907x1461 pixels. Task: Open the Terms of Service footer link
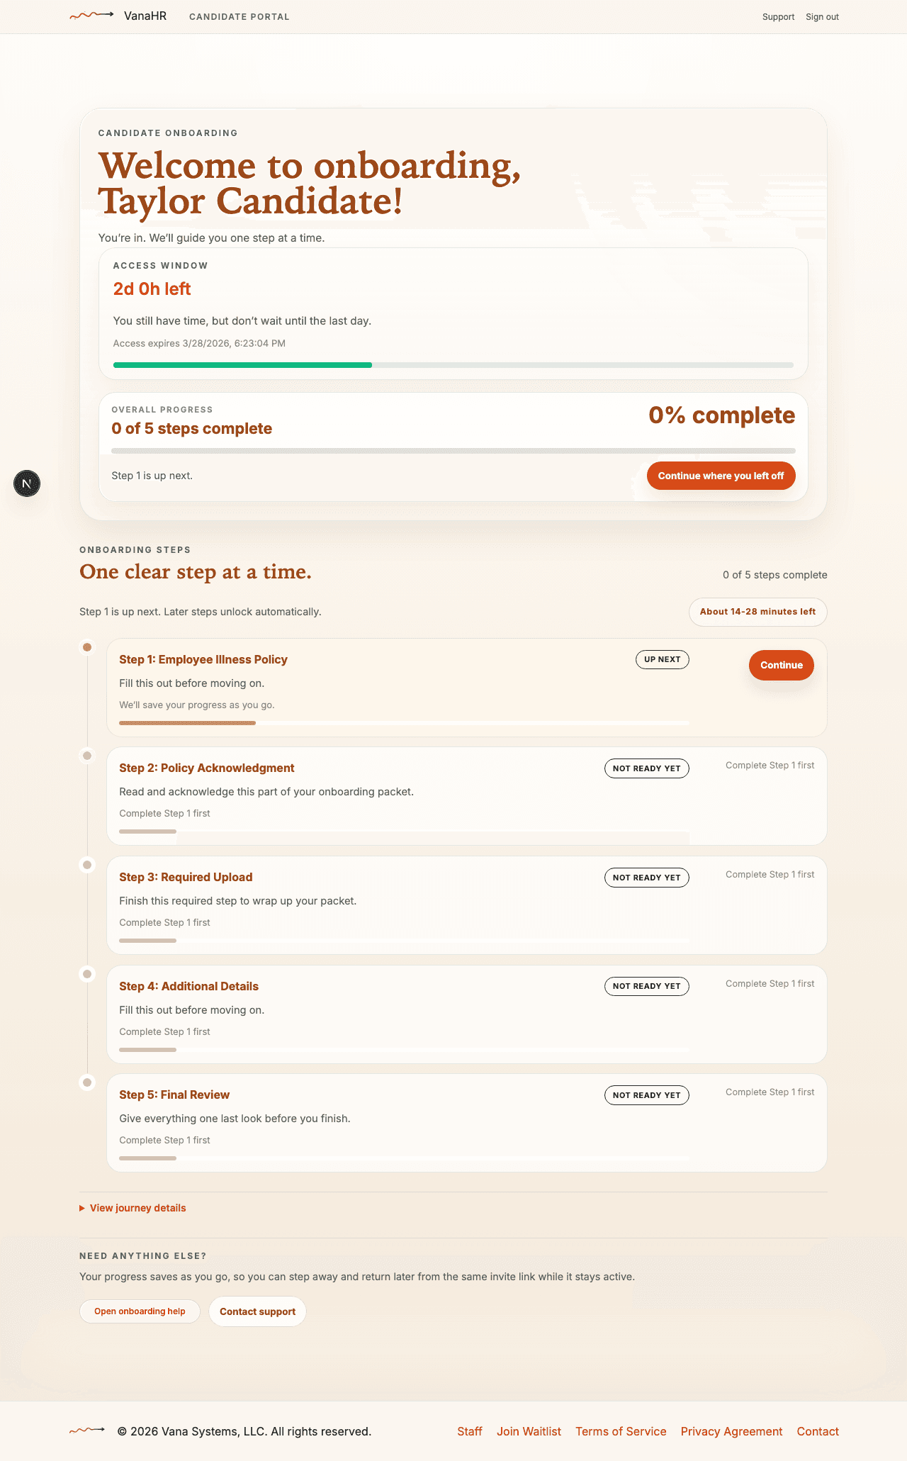click(621, 1431)
